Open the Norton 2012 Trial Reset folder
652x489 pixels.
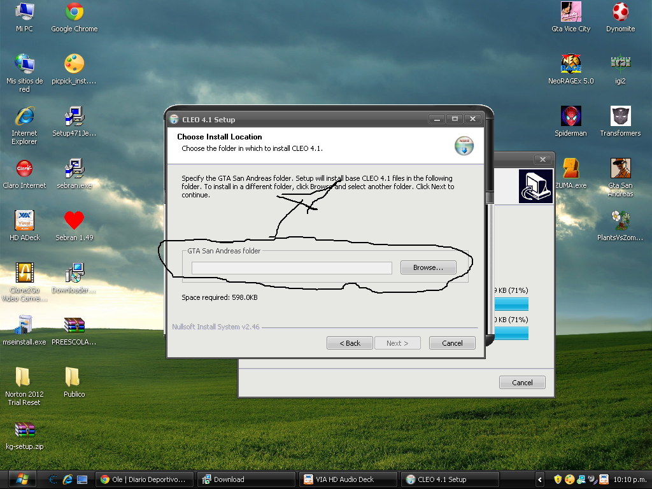[25, 386]
